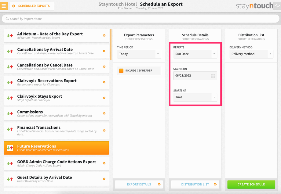Click the export arrows icon for Cancellations by Cancel Date
Image resolution: width=281 pixels, height=194 pixels.
pyautogui.click(x=10, y=67)
